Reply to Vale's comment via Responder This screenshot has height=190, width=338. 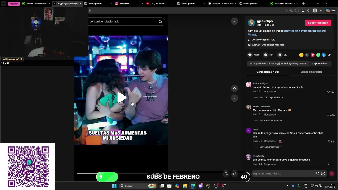click(270, 92)
